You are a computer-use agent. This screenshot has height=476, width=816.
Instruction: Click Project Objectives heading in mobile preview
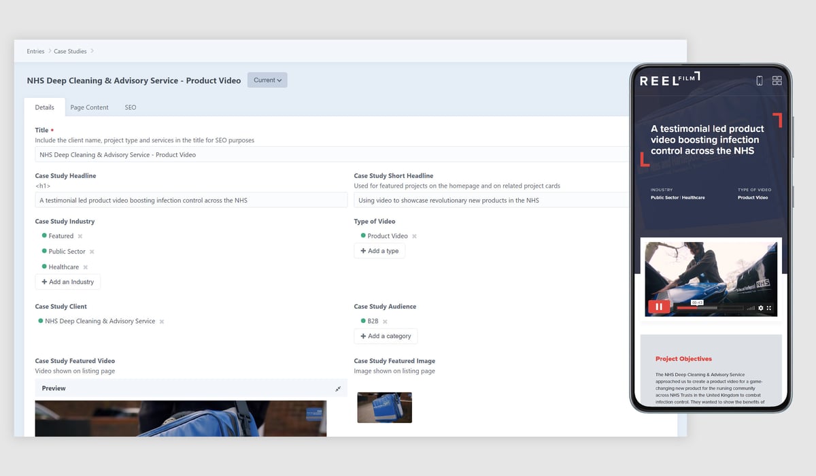pyautogui.click(x=683, y=358)
